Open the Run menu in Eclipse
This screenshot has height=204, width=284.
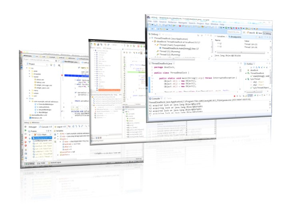207,24
